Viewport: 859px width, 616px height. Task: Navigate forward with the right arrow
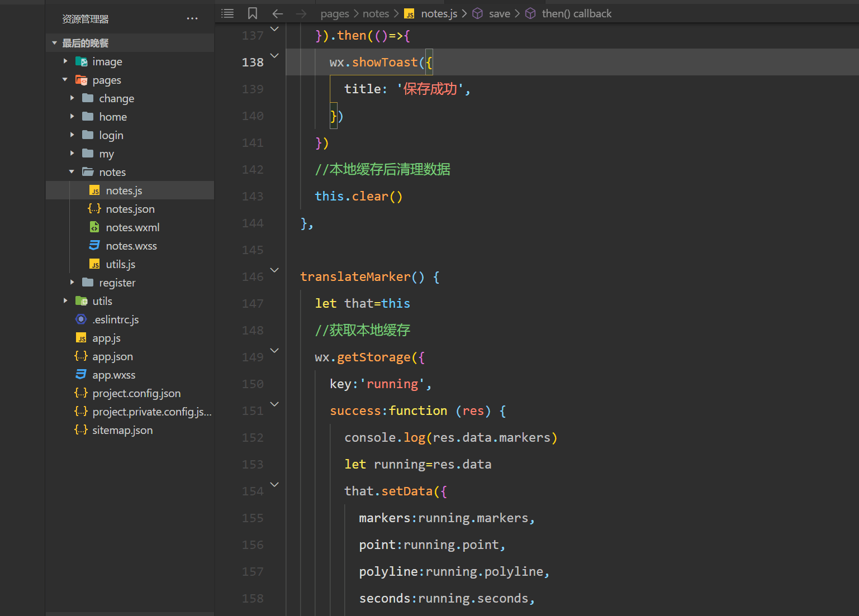click(x=301, y=13)
